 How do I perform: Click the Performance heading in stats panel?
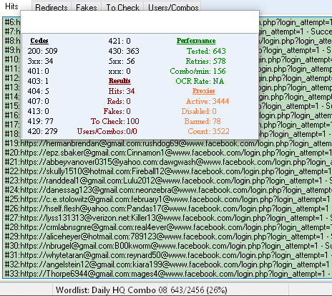coord(196,41)
